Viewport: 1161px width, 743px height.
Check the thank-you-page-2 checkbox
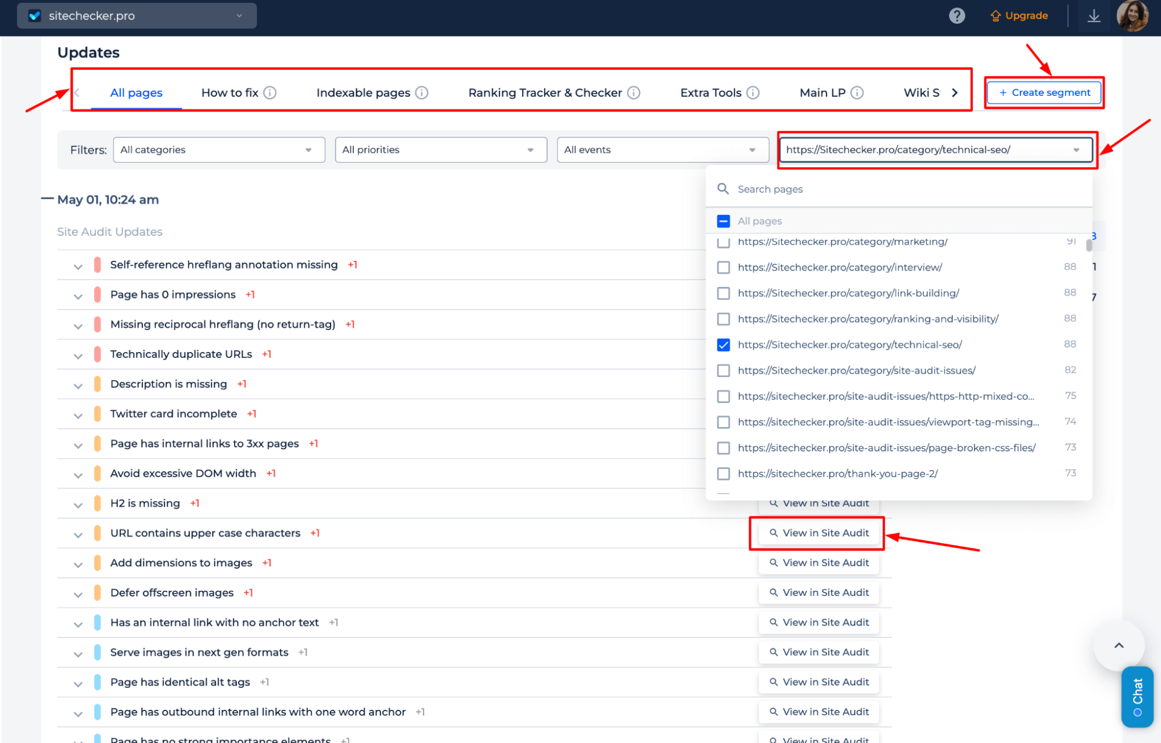[724, 474]
